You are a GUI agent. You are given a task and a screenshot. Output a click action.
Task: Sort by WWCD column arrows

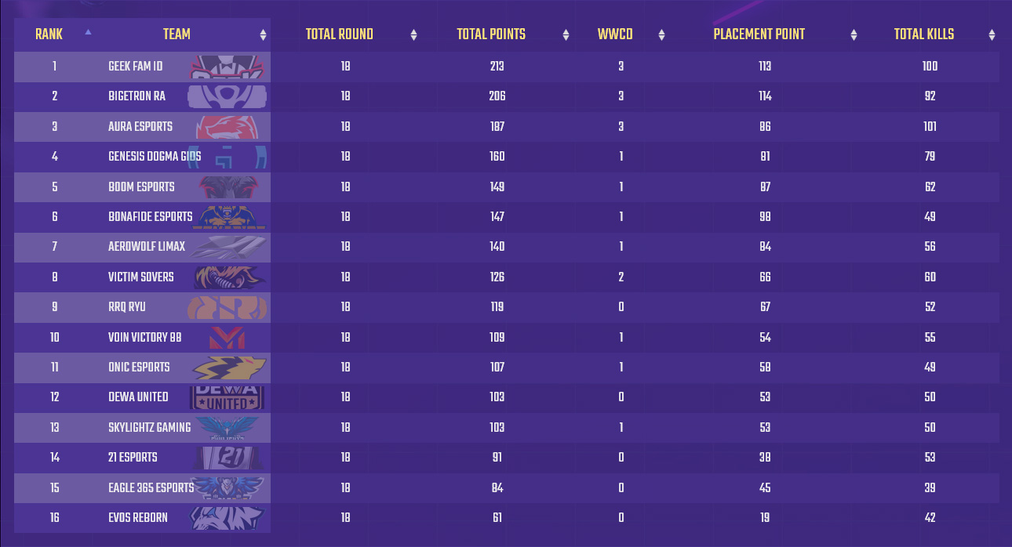pyautogui.click(x=661, y=34)
